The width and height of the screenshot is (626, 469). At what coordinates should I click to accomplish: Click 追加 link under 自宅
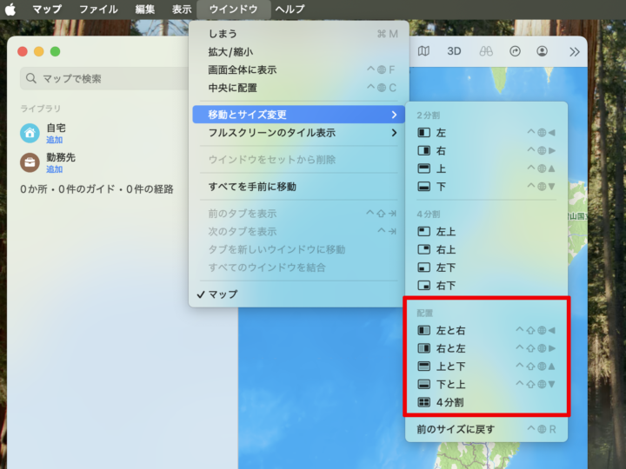54,140
